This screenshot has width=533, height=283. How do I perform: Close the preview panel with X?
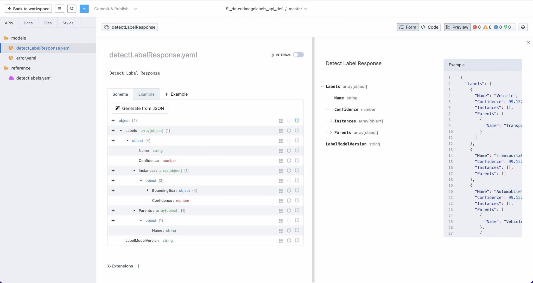[528, 42]
